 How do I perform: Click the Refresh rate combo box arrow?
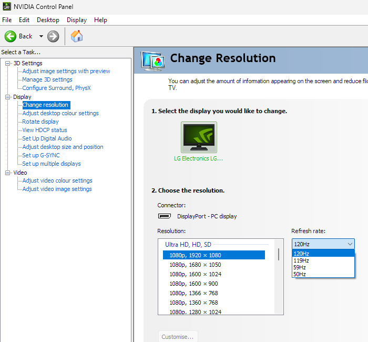click(x=350, y=244)
